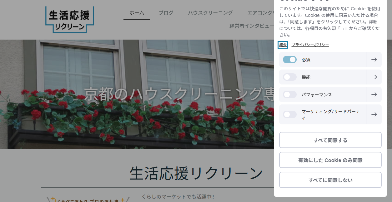Open details arrow for 機能 cookies
This screenshot has width=392, height=202.
(374, 77)
